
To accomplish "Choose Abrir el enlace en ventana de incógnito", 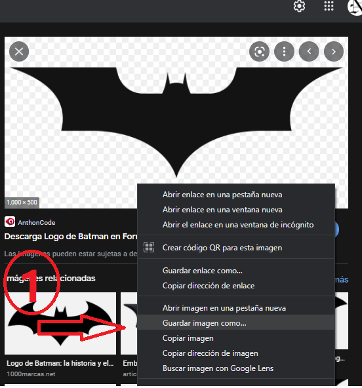I will (236, 225).
